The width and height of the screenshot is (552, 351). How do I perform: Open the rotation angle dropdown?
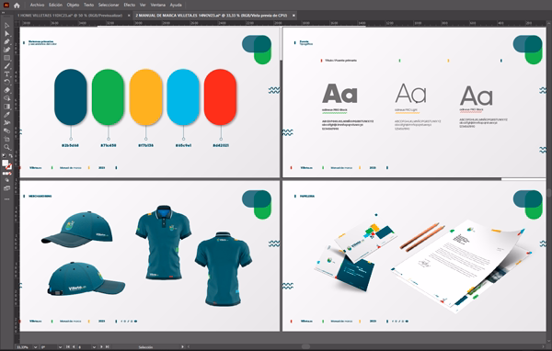tap(60, 347)
